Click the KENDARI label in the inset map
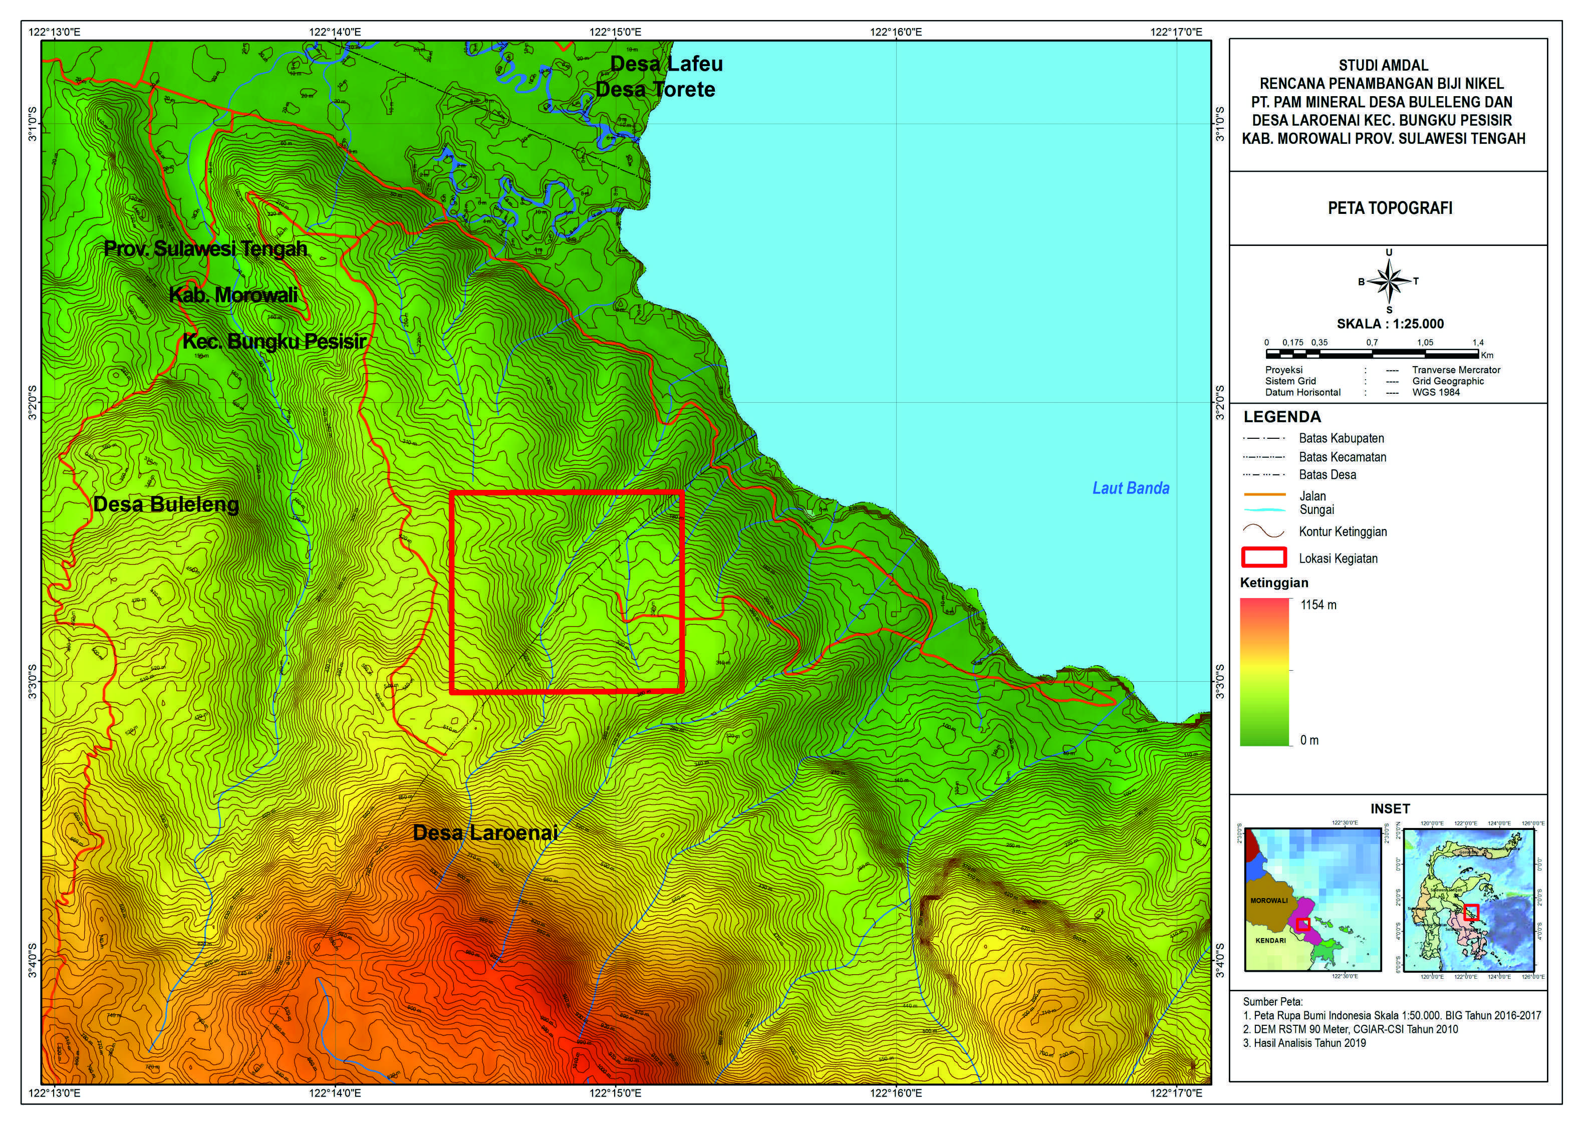 click(x=1270, y=941)
